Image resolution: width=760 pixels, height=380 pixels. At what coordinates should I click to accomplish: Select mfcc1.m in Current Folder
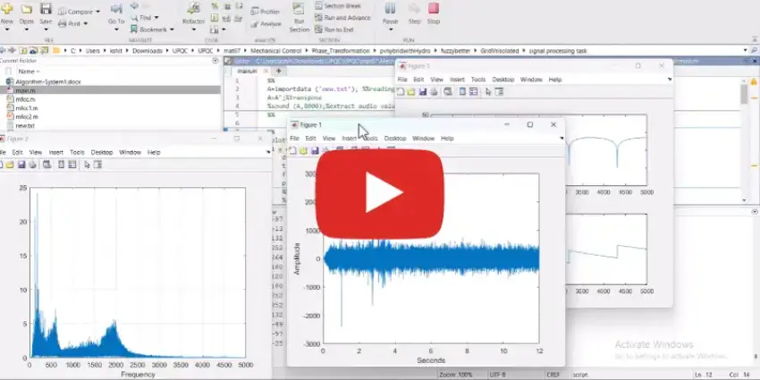27,108
